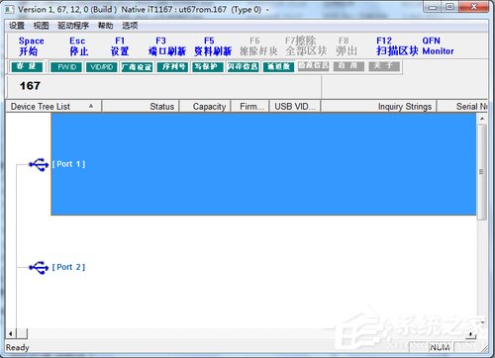This screenshot has height=358, width=495.
Task: Open F1 设置 settings
Action: (120, 46)
